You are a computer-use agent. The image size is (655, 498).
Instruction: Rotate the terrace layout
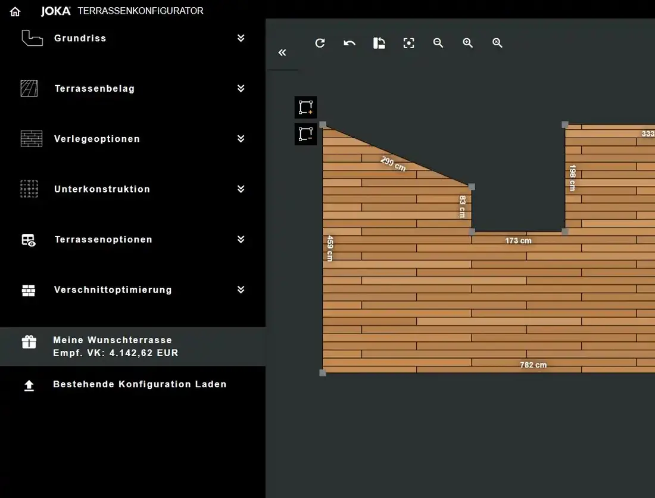click(379, 43)
